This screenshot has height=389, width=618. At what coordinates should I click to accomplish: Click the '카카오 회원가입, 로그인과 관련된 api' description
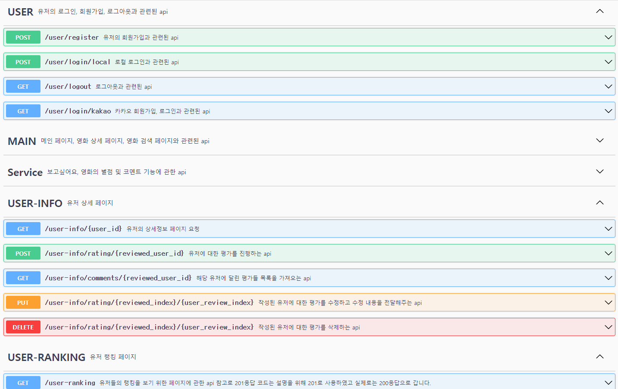pyautogui.click(x=162, y=111)
